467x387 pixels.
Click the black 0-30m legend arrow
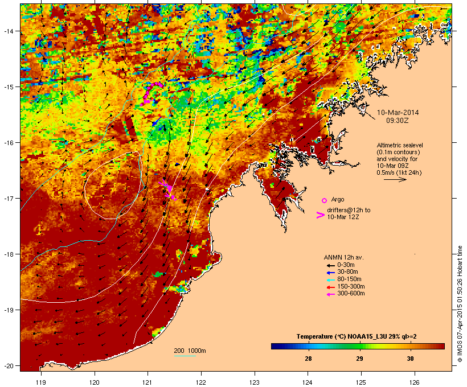coord(331,266)
